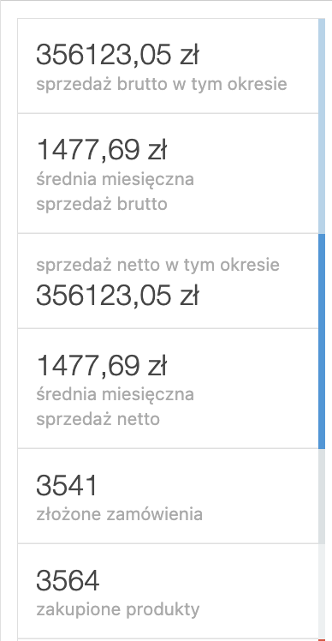Select the 'sprzedaż netto w tym okresie' label
332x641 pixels.
(x=158, y=265)
